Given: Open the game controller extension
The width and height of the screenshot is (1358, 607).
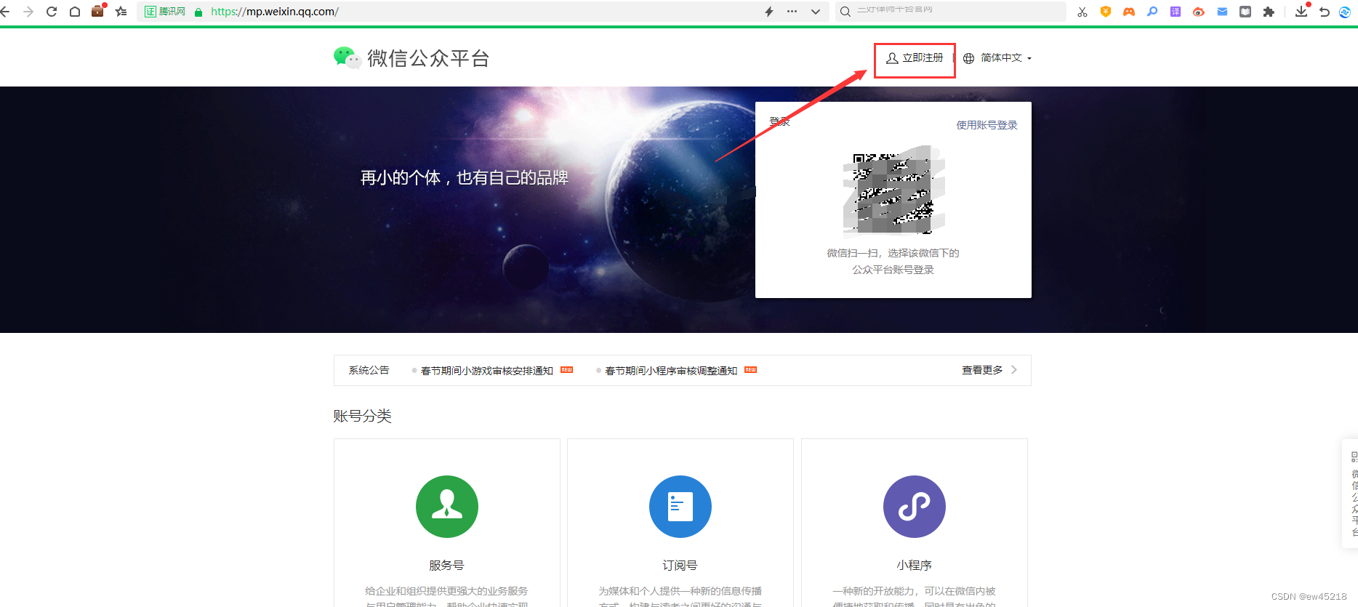Looking at the screenshot, I should point(1129,12).
